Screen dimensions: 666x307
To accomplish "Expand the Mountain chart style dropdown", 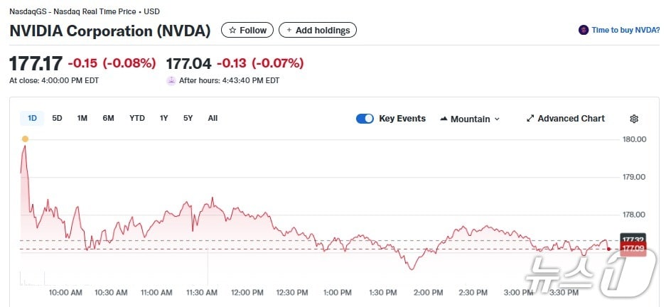I will coord(497,119).
